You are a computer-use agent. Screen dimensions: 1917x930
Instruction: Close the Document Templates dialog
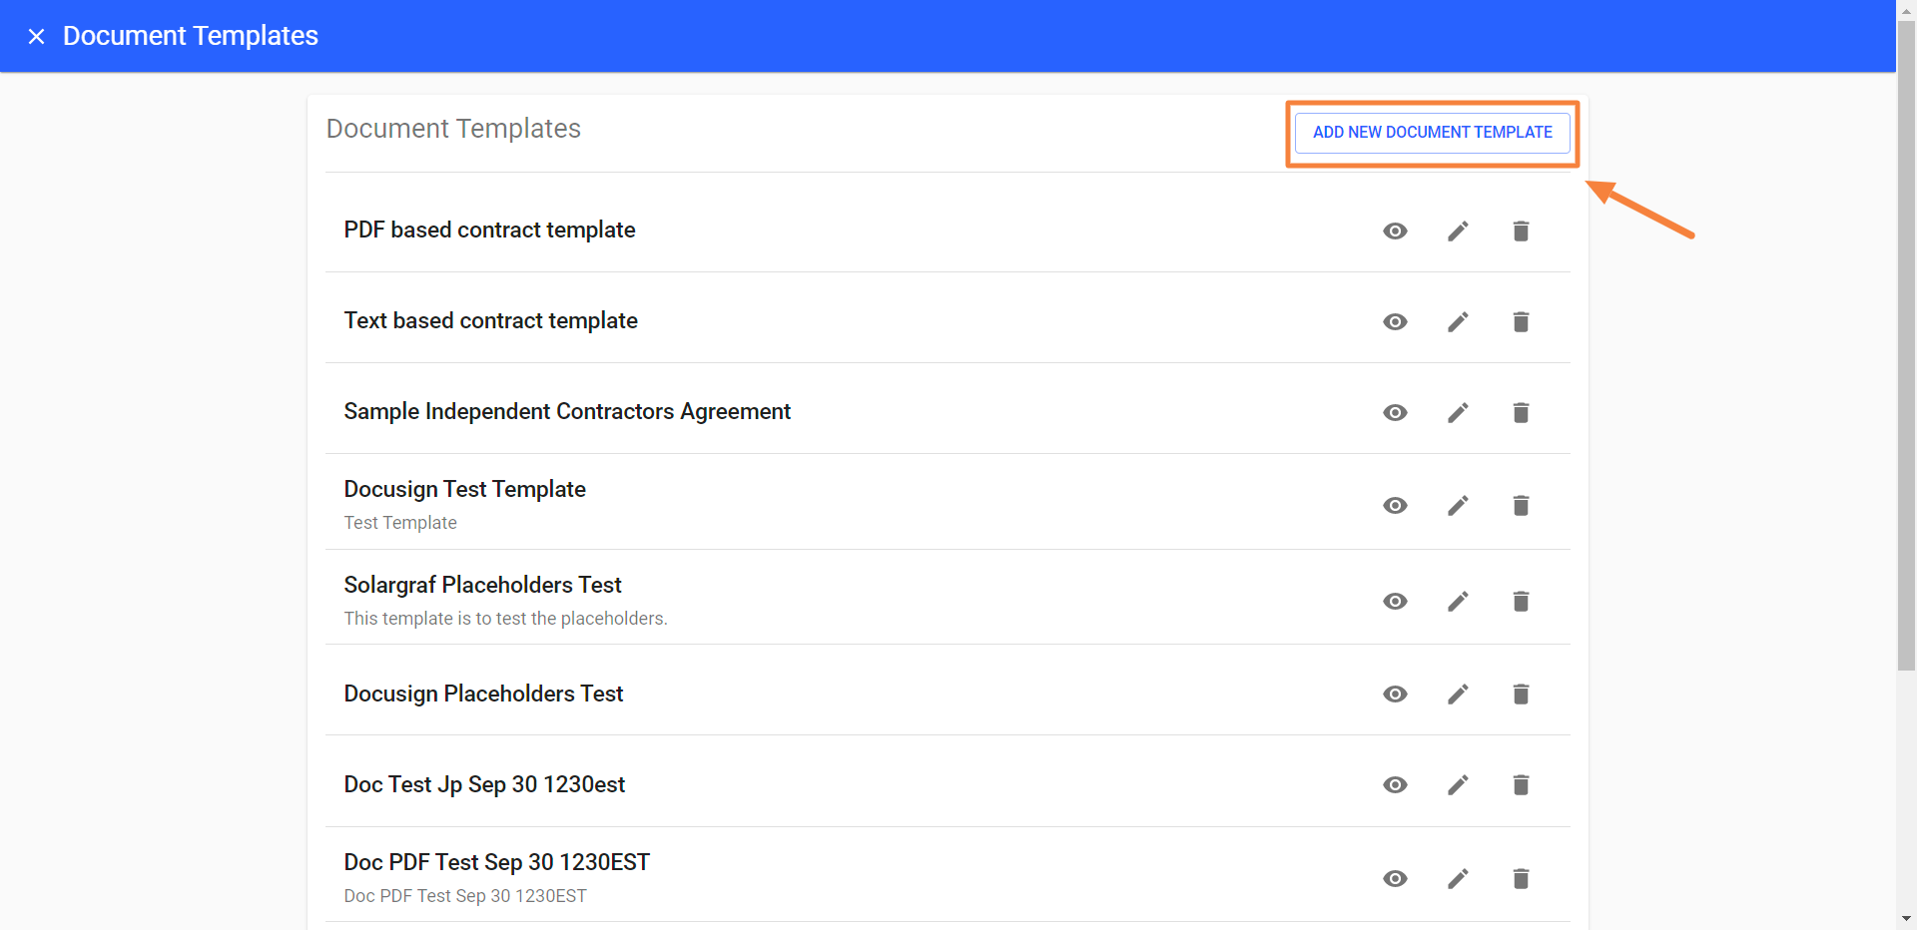pyautogui.click(x=37, y=37)
